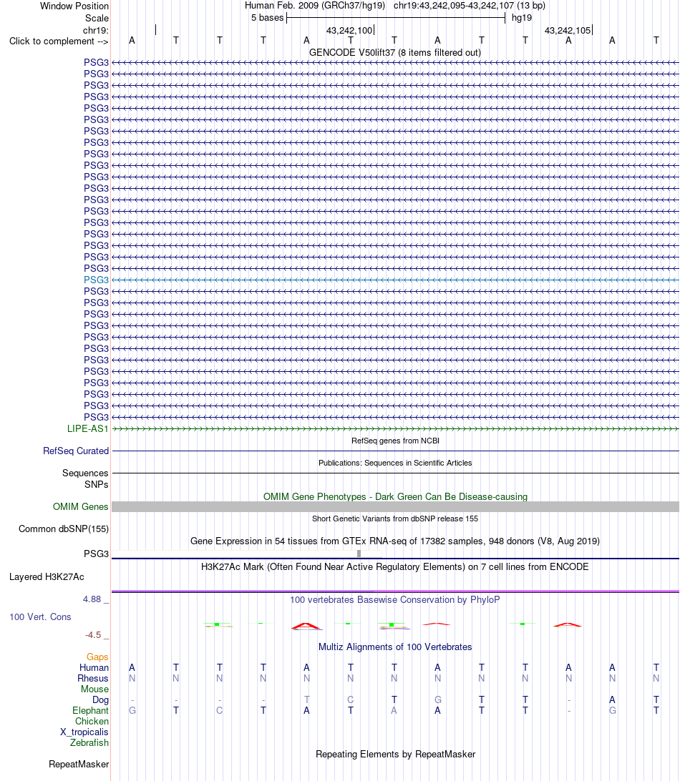Open 'Multiz Alignments of 100 Vertebrates' title
This screenshot has height=781, width=680.
tap(395, 647)
